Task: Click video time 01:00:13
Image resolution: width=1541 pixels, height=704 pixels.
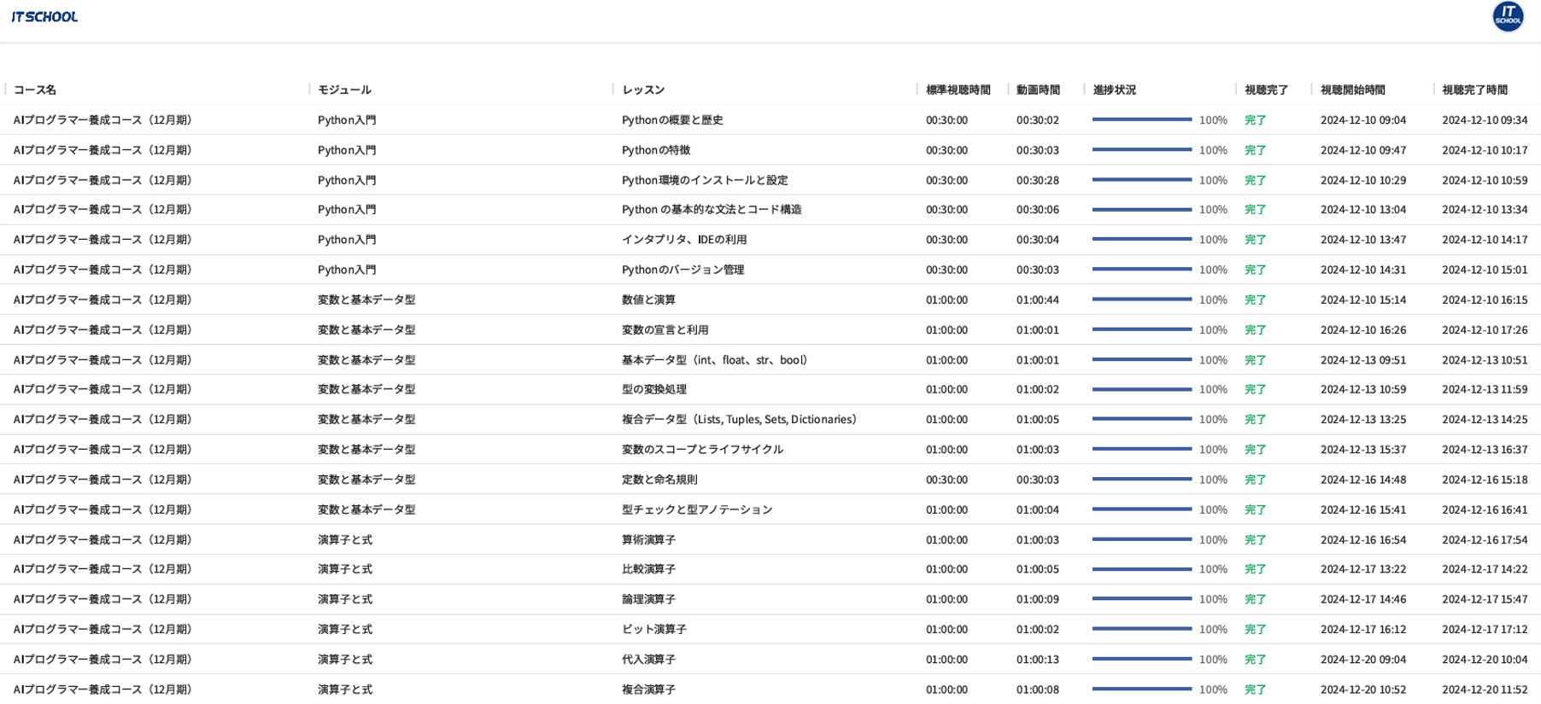Action: pos(1038,660)
